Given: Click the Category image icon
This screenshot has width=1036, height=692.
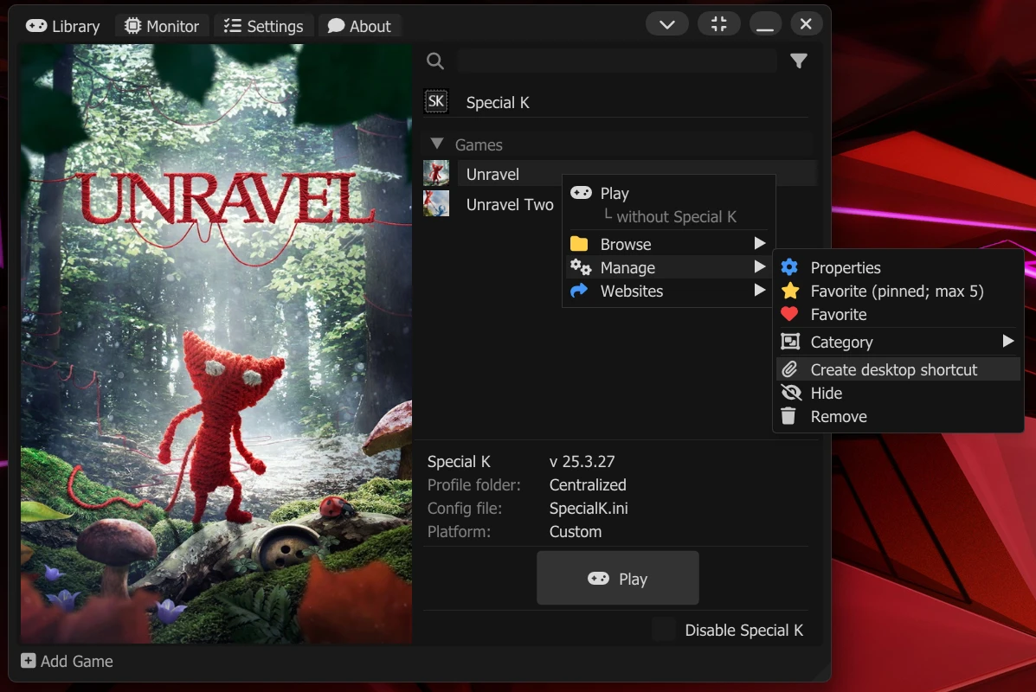Looking at the screenshot, I should [x=790, y=342].
